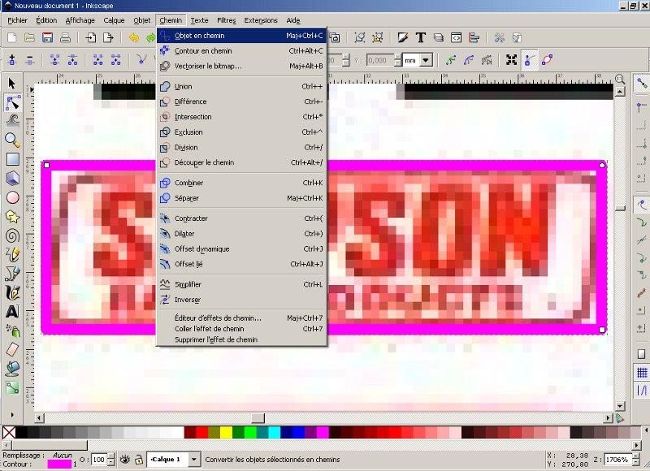Select the Eraser tool

[12, 349]
